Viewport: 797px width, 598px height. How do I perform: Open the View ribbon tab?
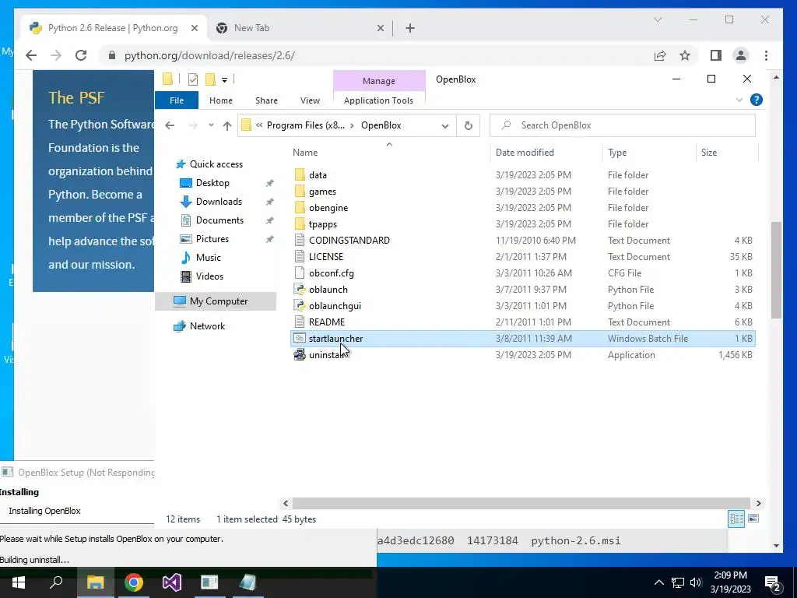(x=310, y=100)
